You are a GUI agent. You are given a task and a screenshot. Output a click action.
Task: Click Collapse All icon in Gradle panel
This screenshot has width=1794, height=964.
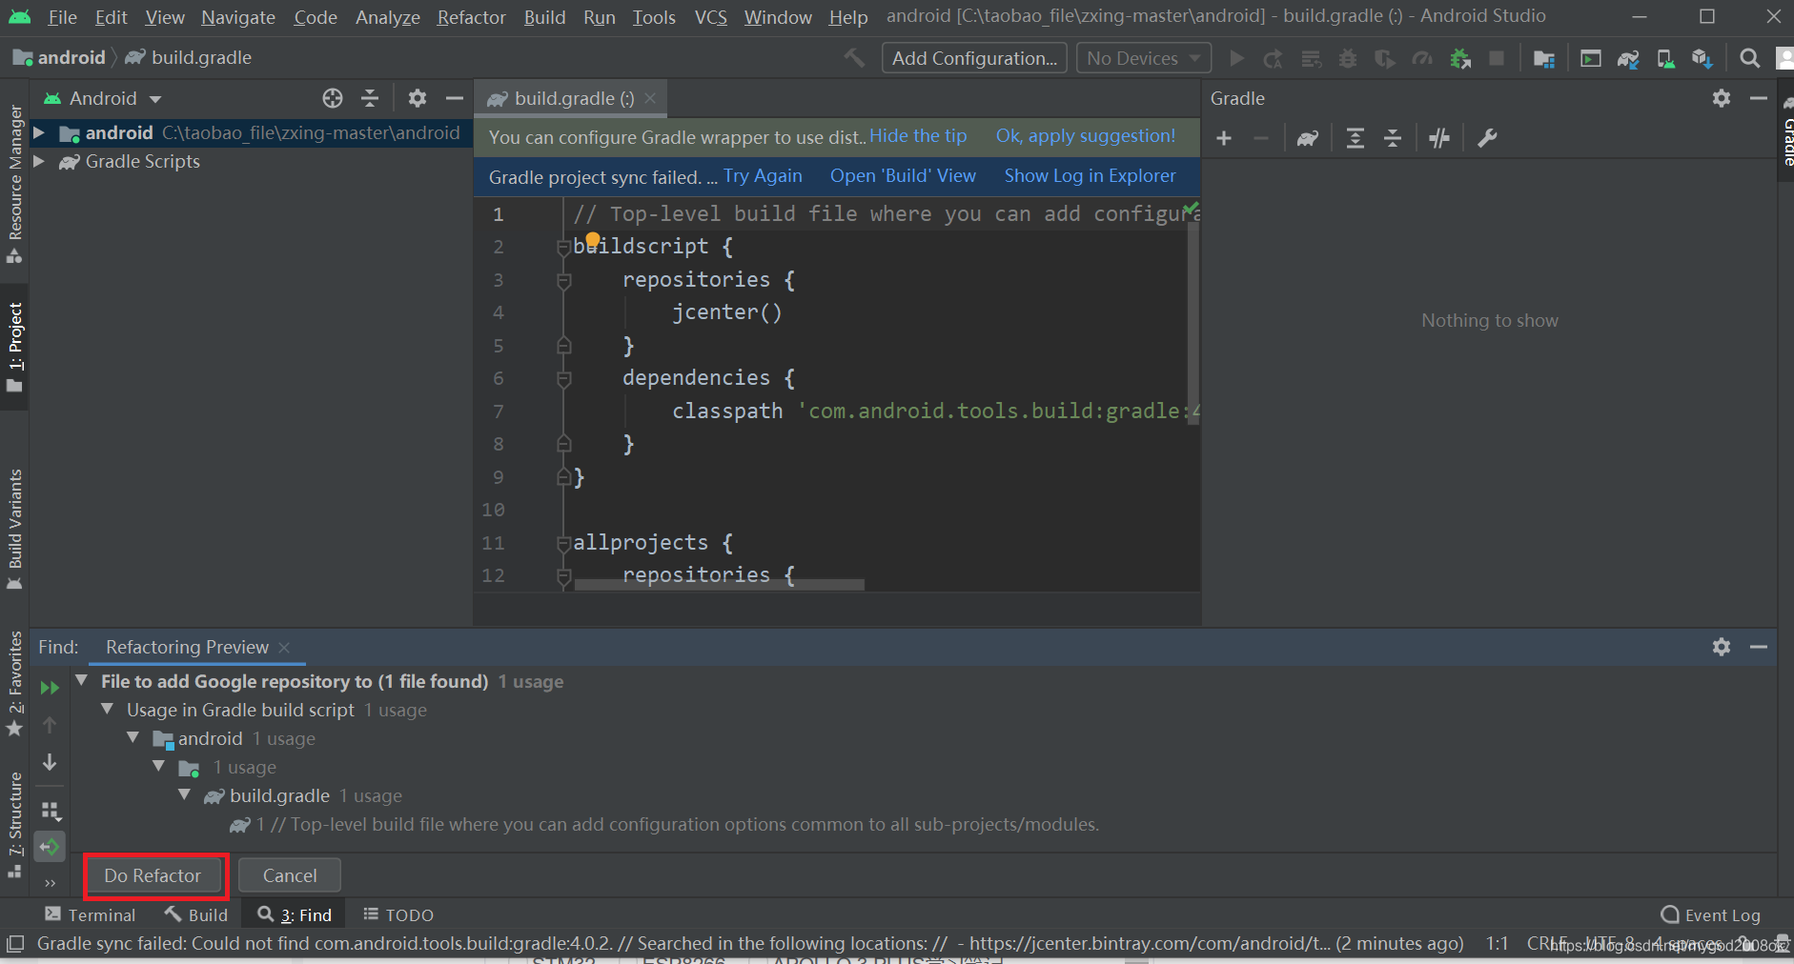[x=1393, y=138]
